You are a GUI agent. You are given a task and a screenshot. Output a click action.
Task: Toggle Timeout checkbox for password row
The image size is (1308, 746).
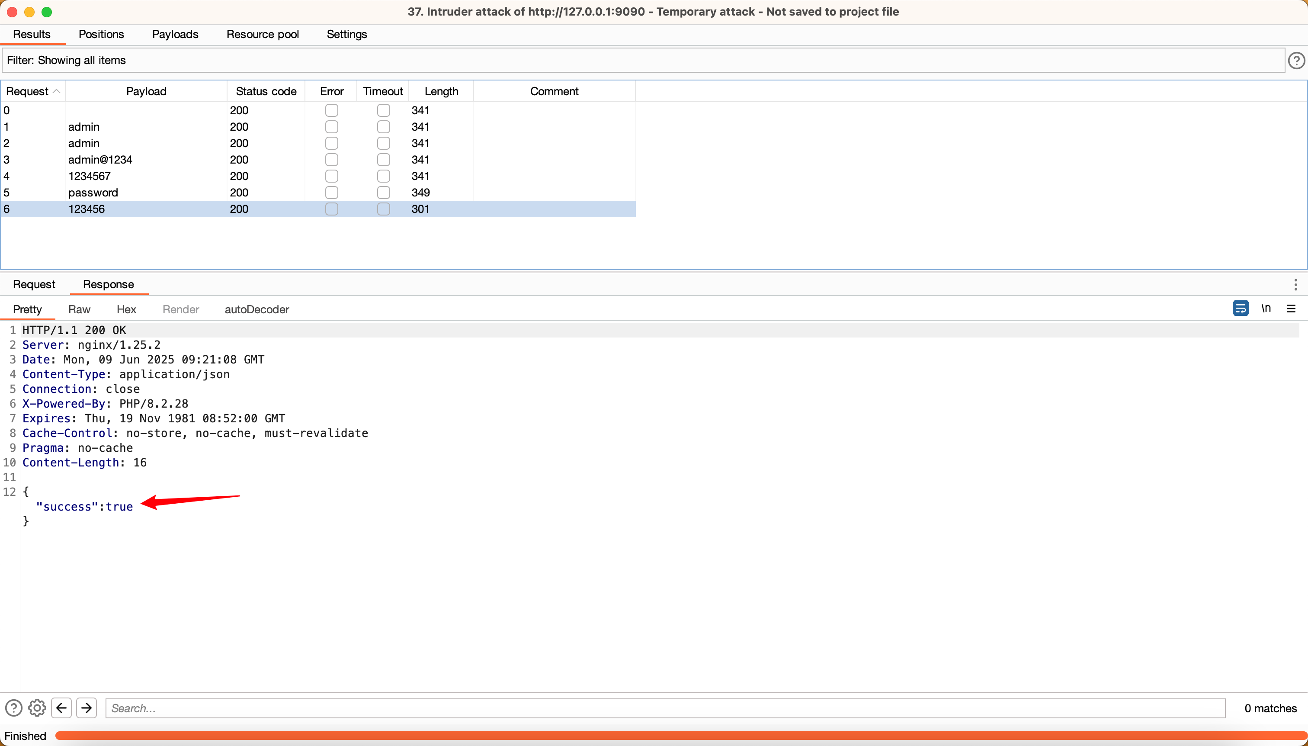(x=383, y=193)
